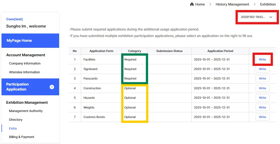Click Write for Passcards application
280x144 pixels.
pyautogui.click(x=262, y=78)
